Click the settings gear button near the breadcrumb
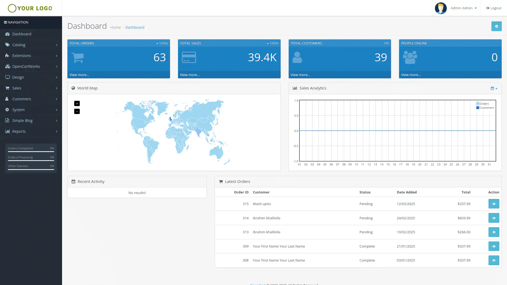507x285 pixels. click(496, 26)
